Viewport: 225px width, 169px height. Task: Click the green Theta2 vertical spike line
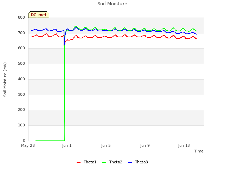pyautogui.click(x=65, y=92)
